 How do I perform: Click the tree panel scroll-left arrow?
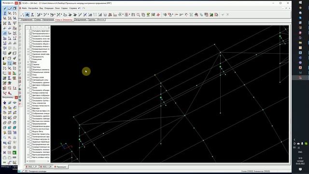pos(28,161)
